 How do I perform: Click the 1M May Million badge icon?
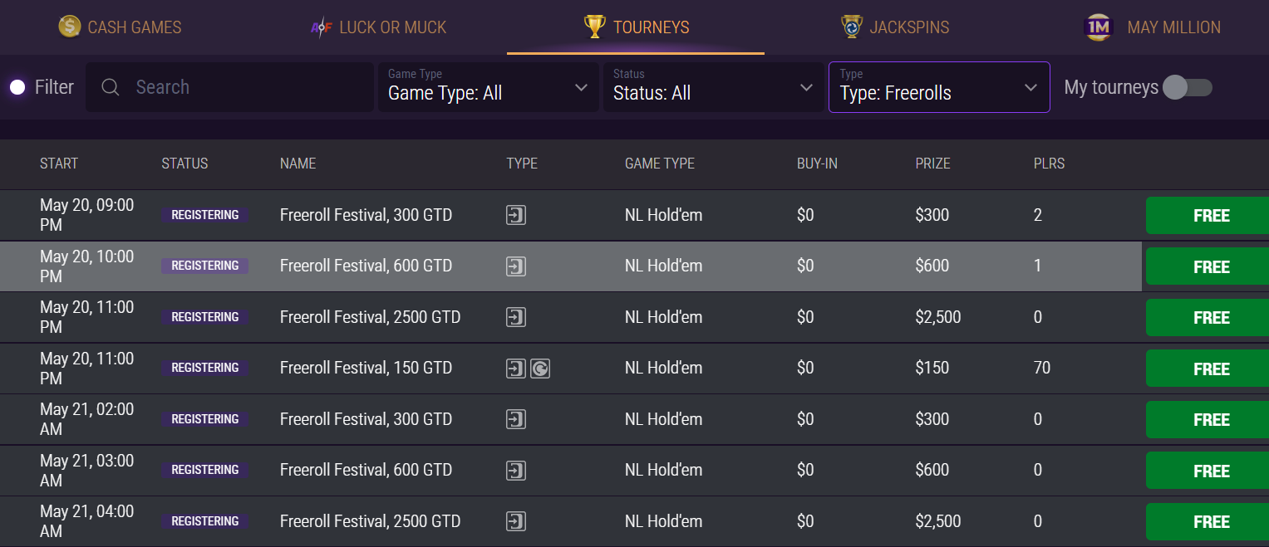coord(1099,27)
